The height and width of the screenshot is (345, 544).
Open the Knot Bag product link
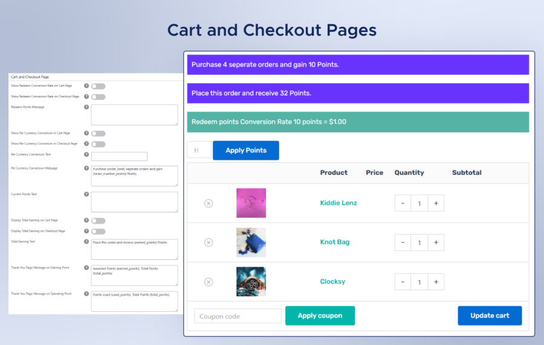(x=334, y=242)
